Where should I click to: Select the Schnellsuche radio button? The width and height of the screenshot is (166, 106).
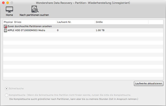[x=6, y=89]
